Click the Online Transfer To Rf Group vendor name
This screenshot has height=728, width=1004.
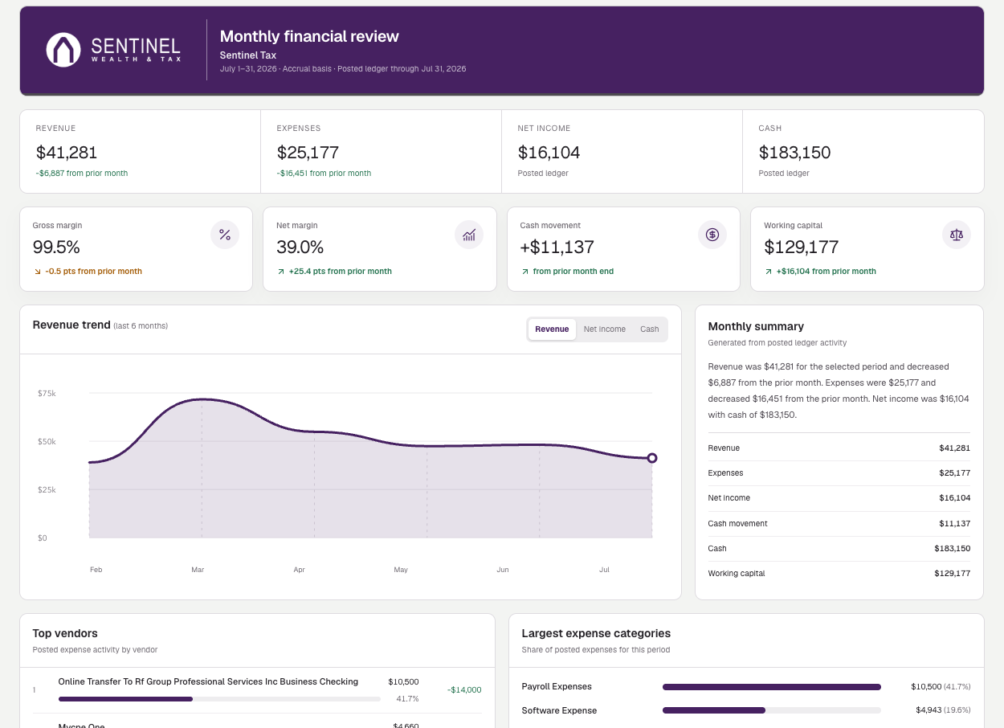click(x=208, y=681)
